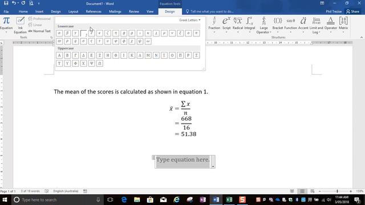Open the Accent structures dropdown

tap(303, 25)
